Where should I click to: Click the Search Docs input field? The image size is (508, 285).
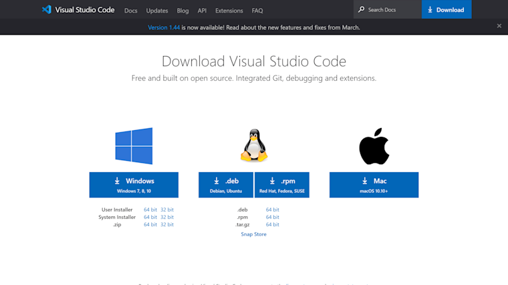[x=388, y=9]
